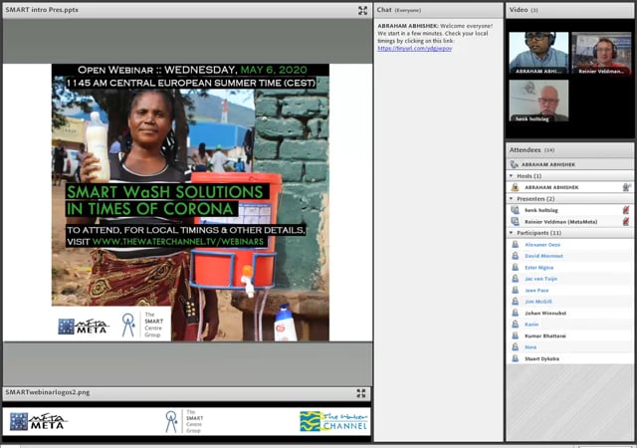Screen dimensions: 637x448
Task: Collapse the Participants (11) group
Action: pyautogui.click(x=511, y=233)
